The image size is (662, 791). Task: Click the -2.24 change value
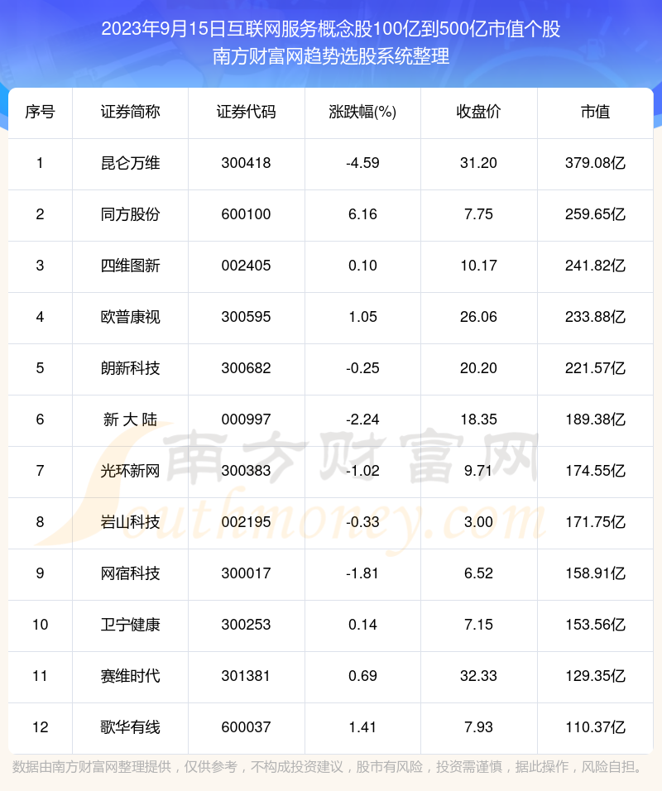point(362,419)
